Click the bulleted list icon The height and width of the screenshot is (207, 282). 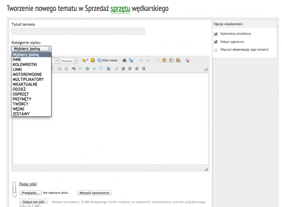60,69
